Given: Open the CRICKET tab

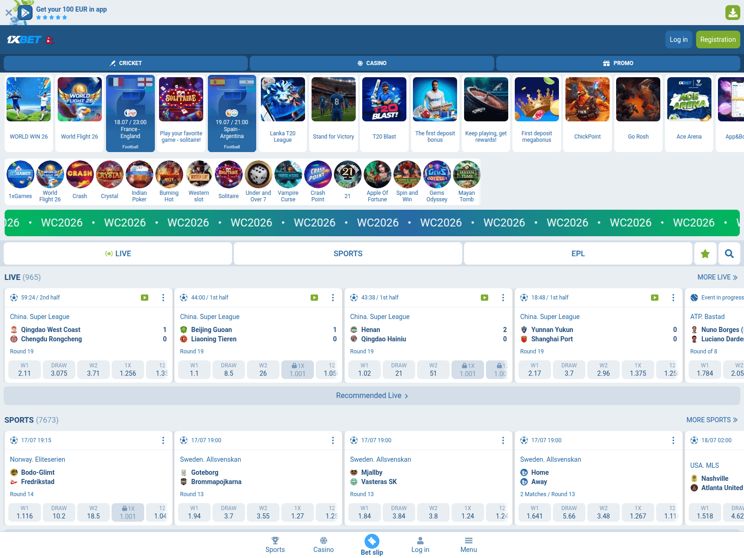Looking at the screenshot, I should [126, 63].
